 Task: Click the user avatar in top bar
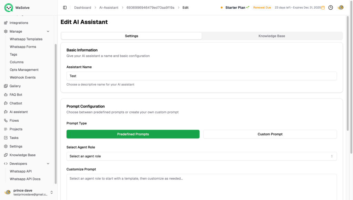[341, 8]
